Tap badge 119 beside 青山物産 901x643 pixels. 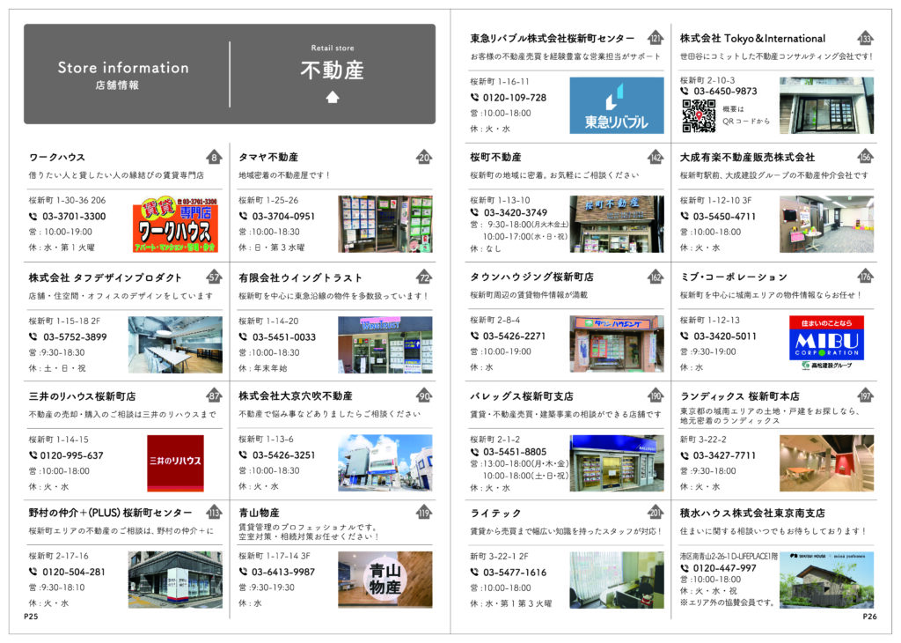(x=423, y=512)
